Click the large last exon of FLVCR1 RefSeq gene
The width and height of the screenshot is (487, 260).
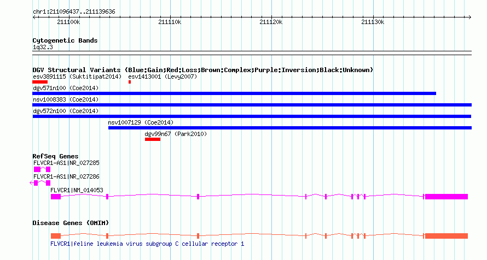tap(447, 197)
